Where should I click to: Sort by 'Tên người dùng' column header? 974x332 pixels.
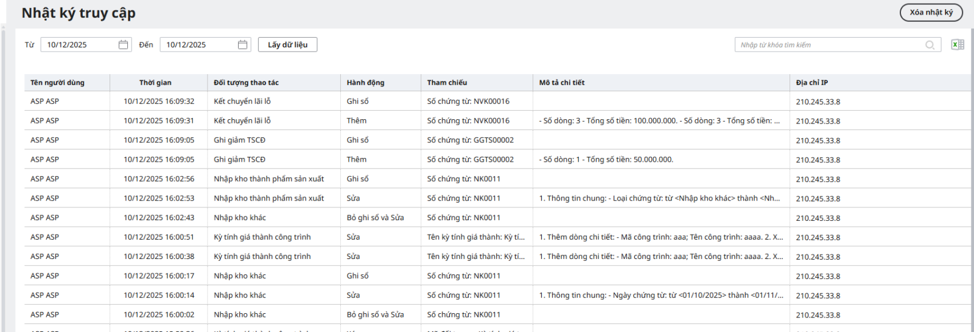coord(58,83)
